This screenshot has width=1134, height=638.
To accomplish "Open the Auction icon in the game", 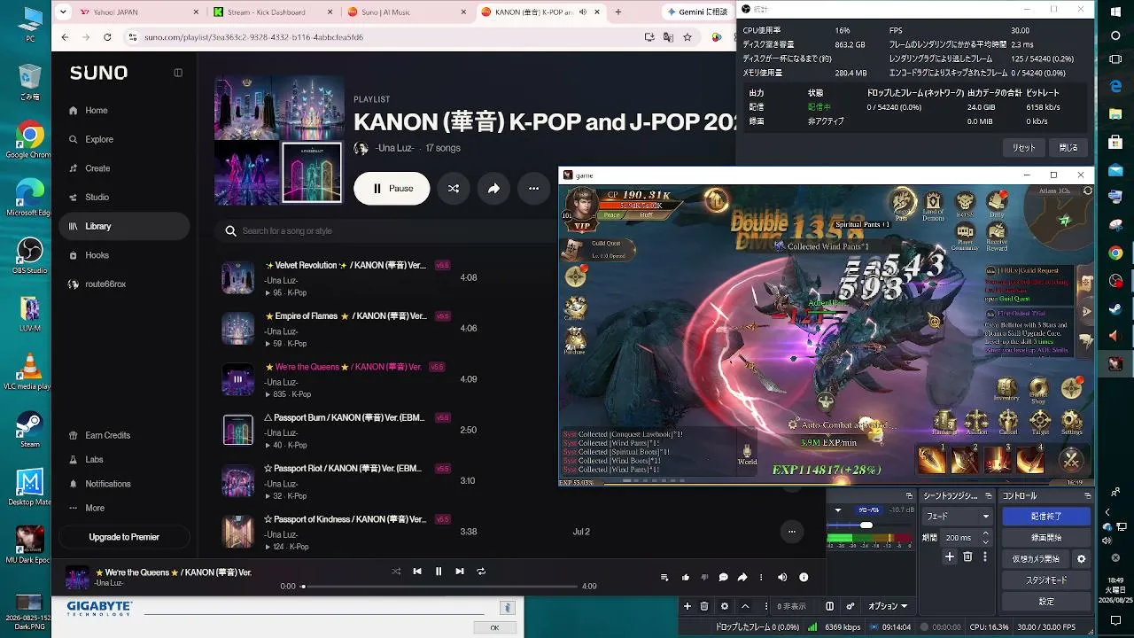I will 976,422.
